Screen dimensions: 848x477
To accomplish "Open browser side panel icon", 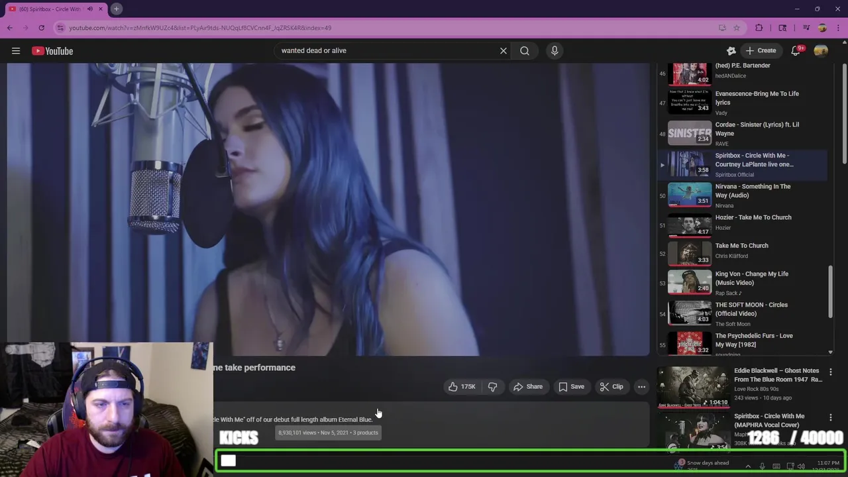I will pyautogui.click(x=782, y=28).
